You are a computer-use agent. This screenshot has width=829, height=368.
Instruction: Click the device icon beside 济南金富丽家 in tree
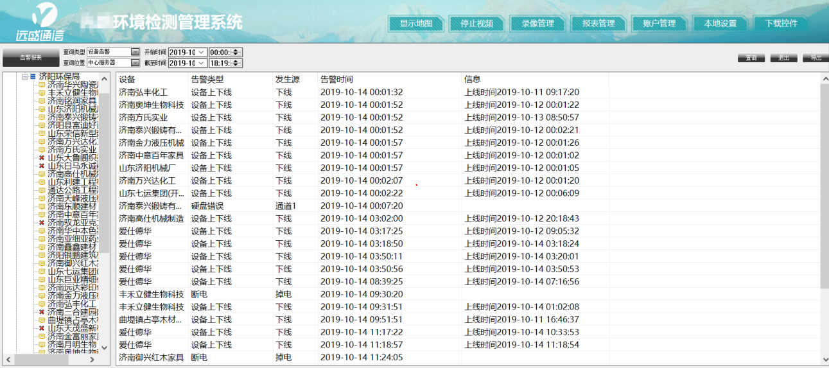pyautogui.click(x=42, y=337)
